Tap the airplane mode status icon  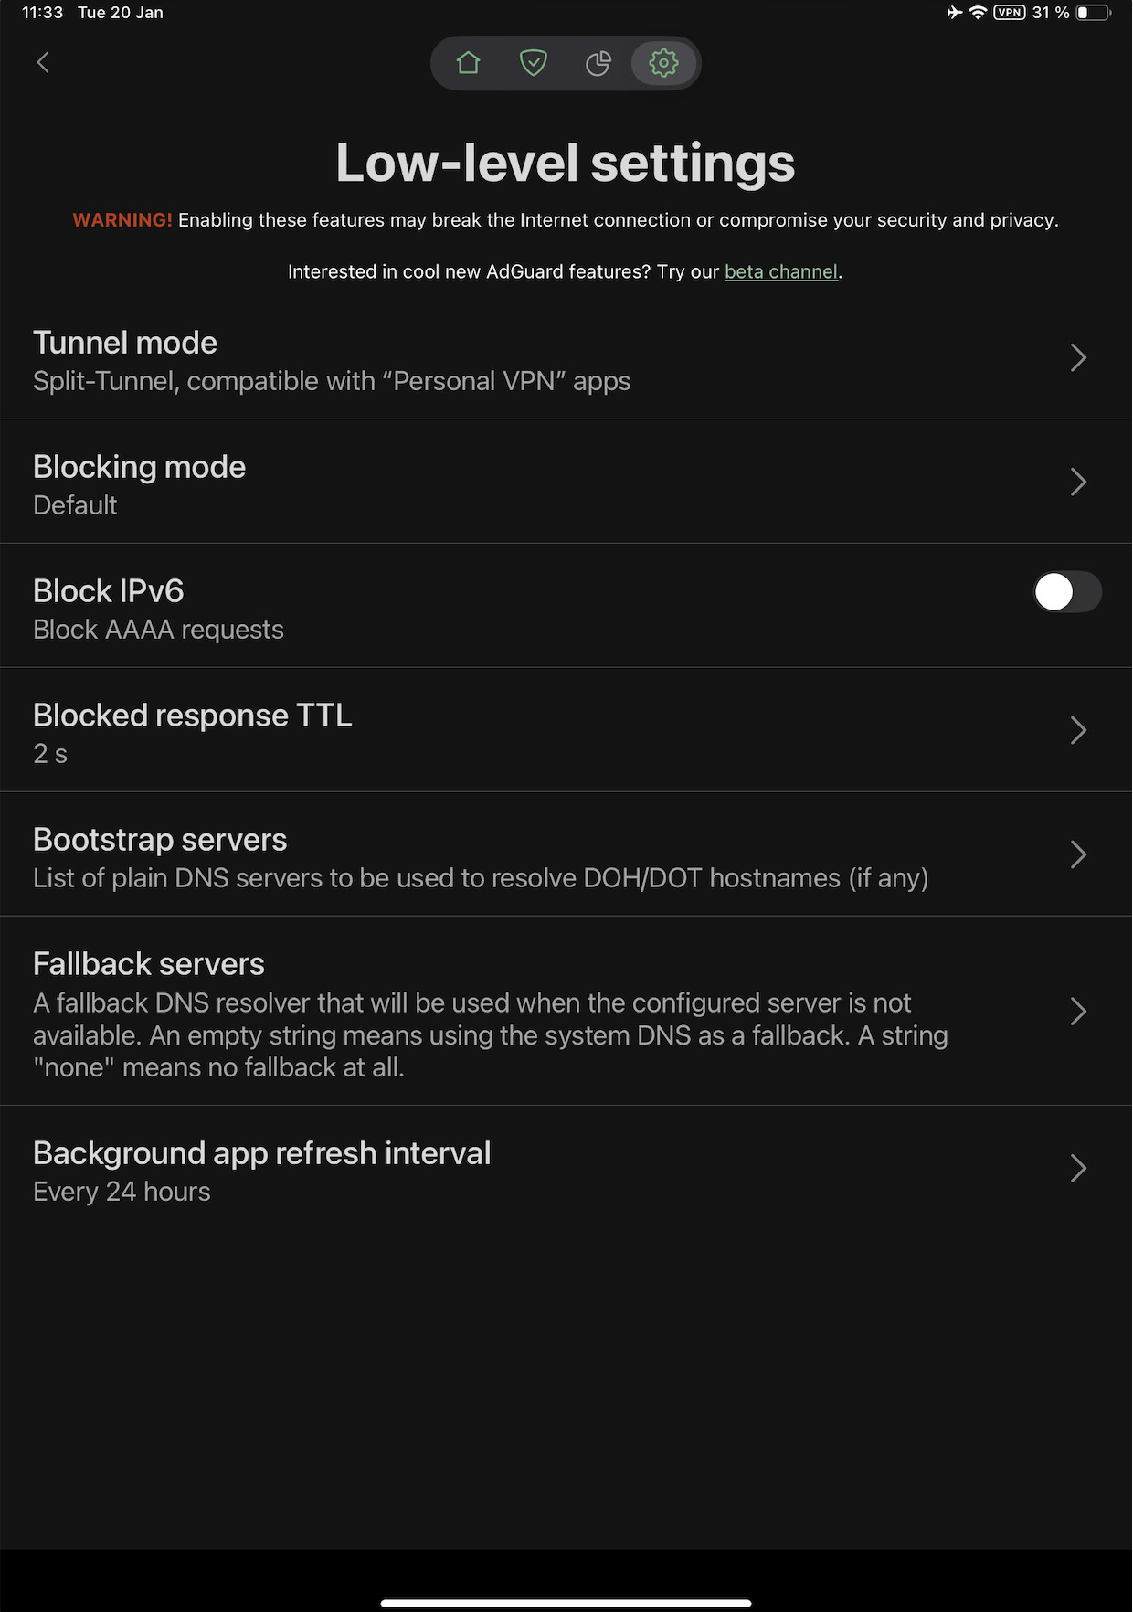954,13
